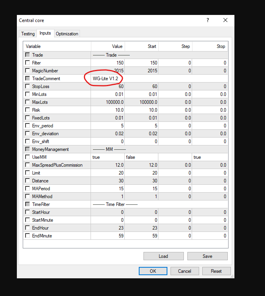265x296 pixels.
Task: Select the TimeFilter row label
Action: [x=41, y=204]
